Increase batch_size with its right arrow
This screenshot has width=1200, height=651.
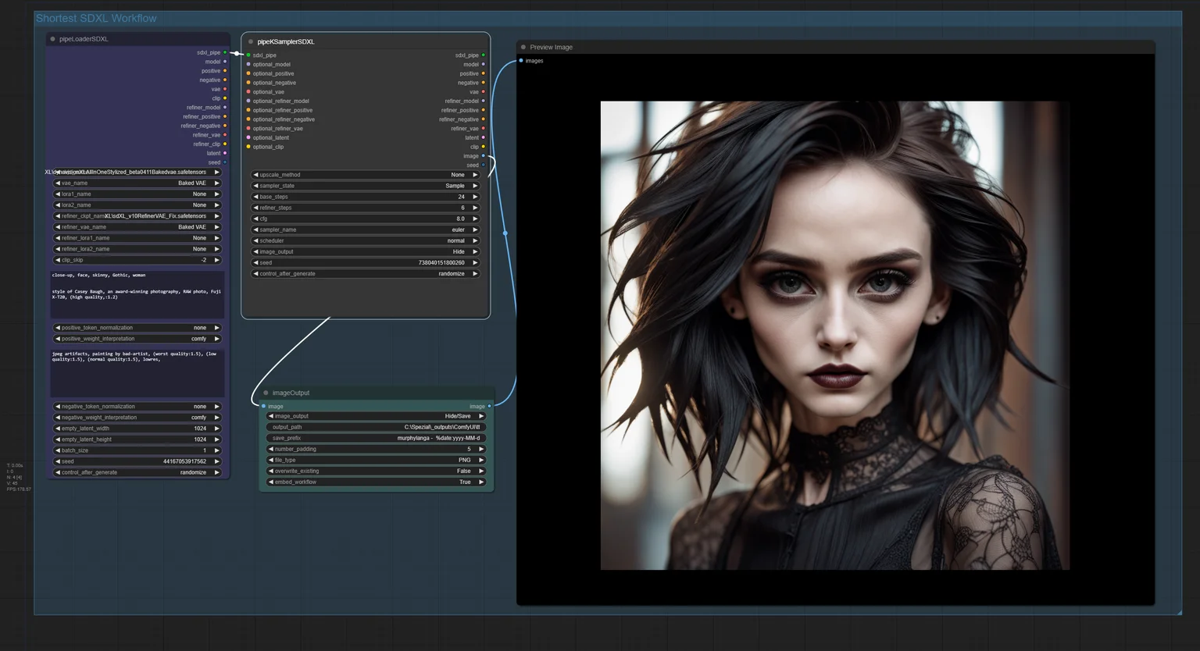[217, 450]
